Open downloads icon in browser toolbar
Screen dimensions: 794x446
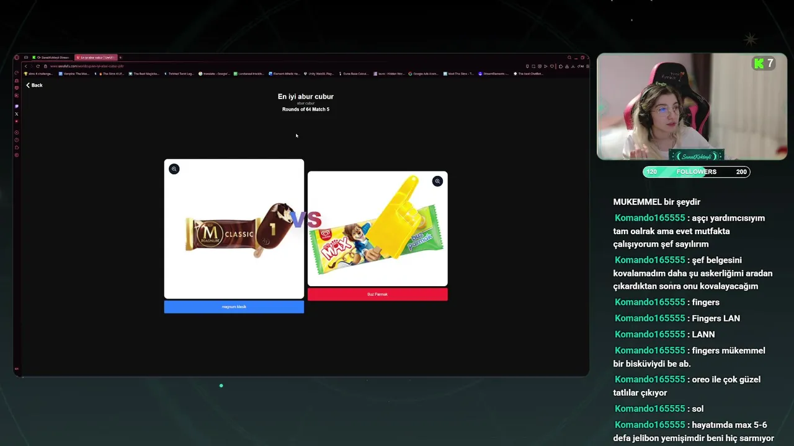(x=573, y=66)
